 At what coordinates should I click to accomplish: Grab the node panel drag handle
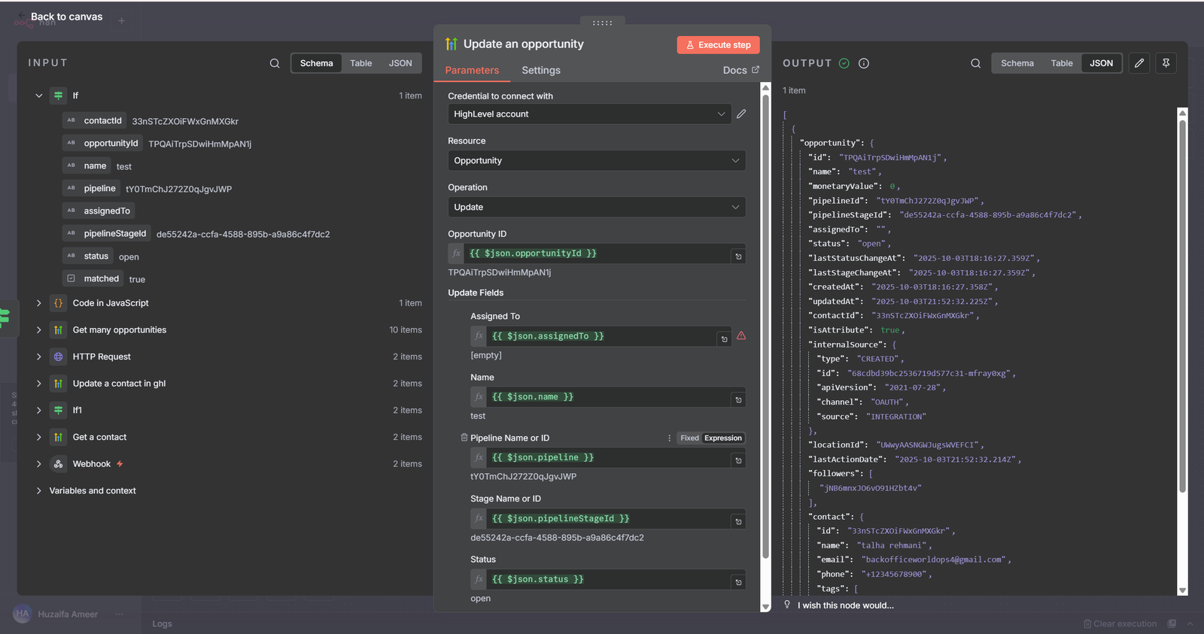click(x=602, y=23)
